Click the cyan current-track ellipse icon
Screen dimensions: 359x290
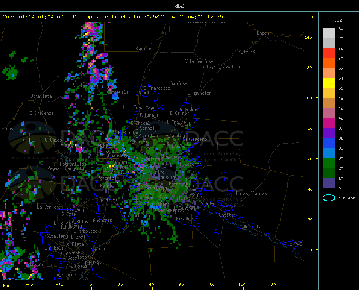click(329, 198)
